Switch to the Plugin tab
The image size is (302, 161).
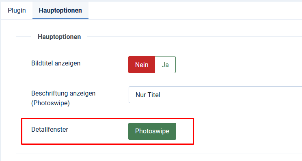coord(17,11)
